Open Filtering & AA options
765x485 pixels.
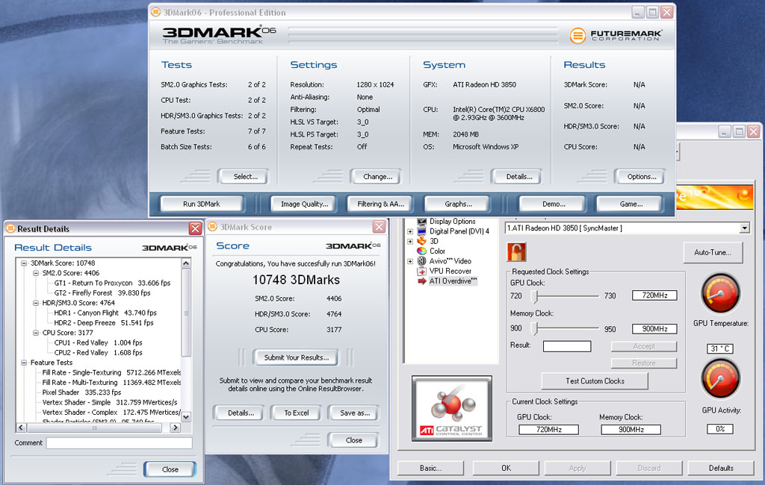(380, 204)
